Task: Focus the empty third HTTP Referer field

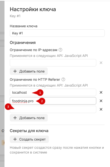Action: coord(53,109)
